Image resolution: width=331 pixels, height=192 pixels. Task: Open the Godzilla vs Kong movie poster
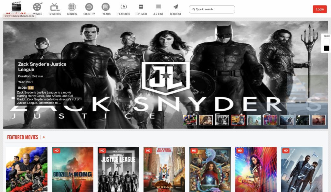point(72,169)
